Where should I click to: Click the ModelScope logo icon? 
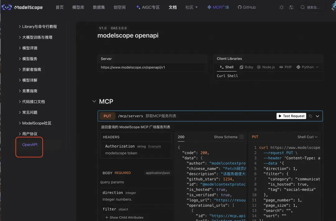click(x=7, y=7)
